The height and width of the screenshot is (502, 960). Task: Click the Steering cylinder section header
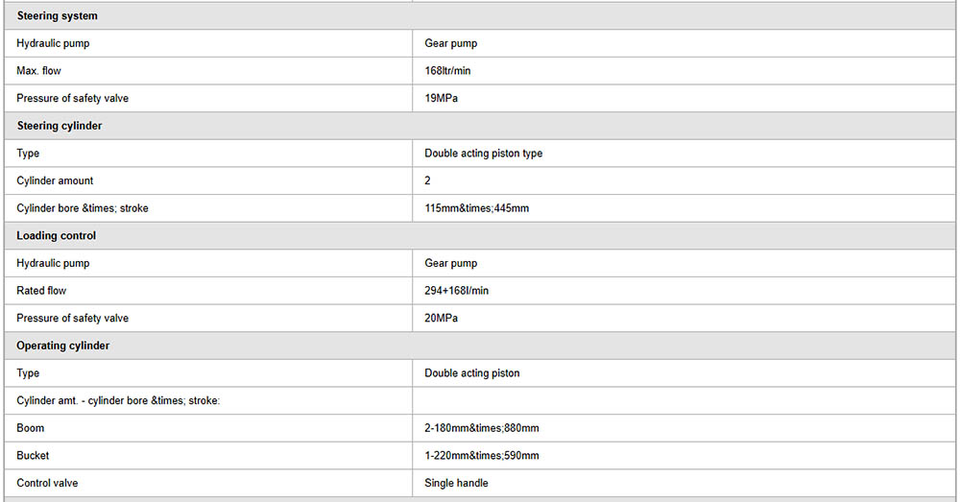point(59,126)
